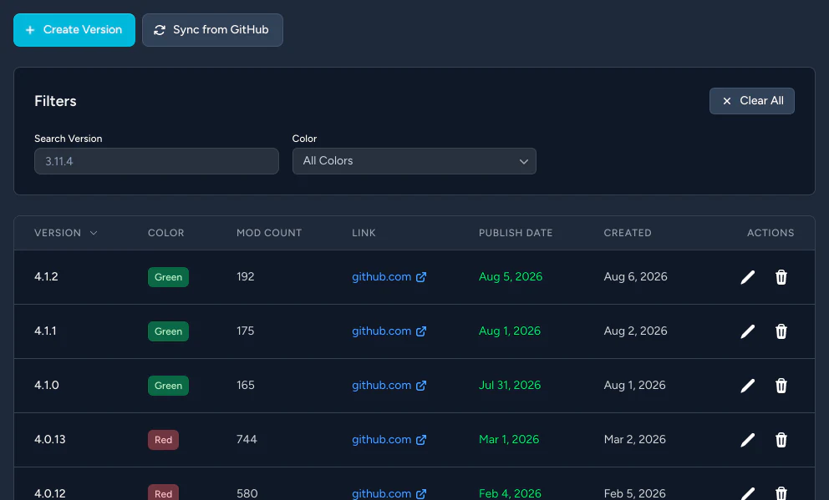This screenshot has width=829, height=500.
Task: Edit version 4.0.13 with pencil icon
Action: [748, 440]
